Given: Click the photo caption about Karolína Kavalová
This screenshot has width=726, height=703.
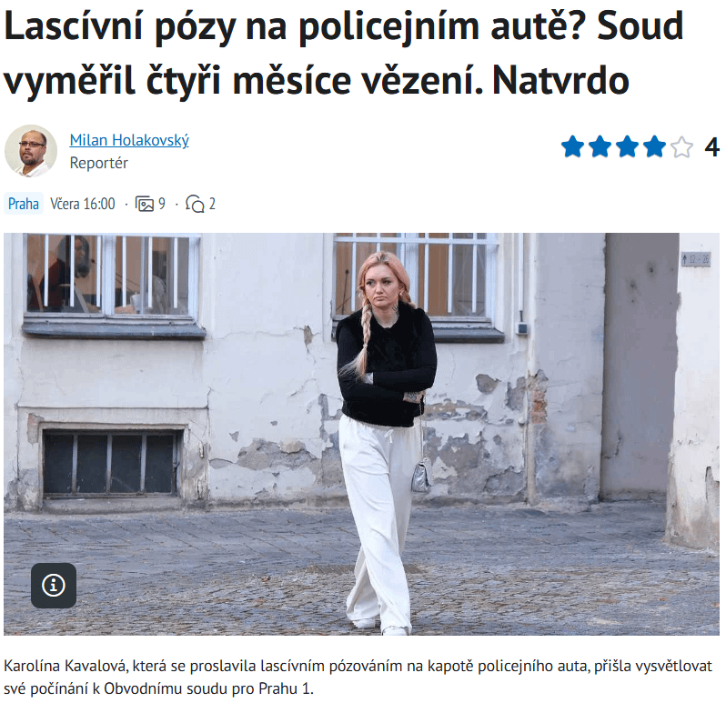Looking at the screenshot, I should [x=358, y=678].
